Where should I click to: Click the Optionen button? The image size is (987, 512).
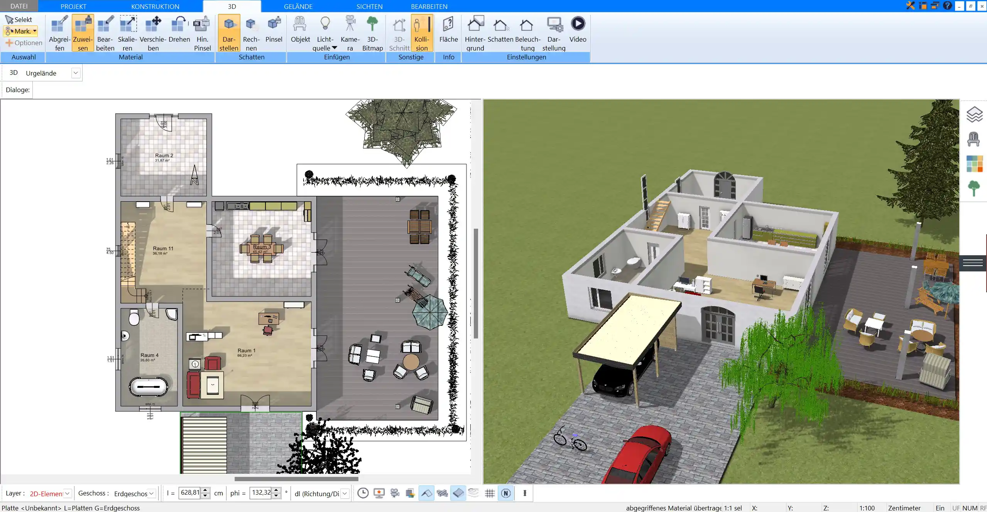pos(24,43)
